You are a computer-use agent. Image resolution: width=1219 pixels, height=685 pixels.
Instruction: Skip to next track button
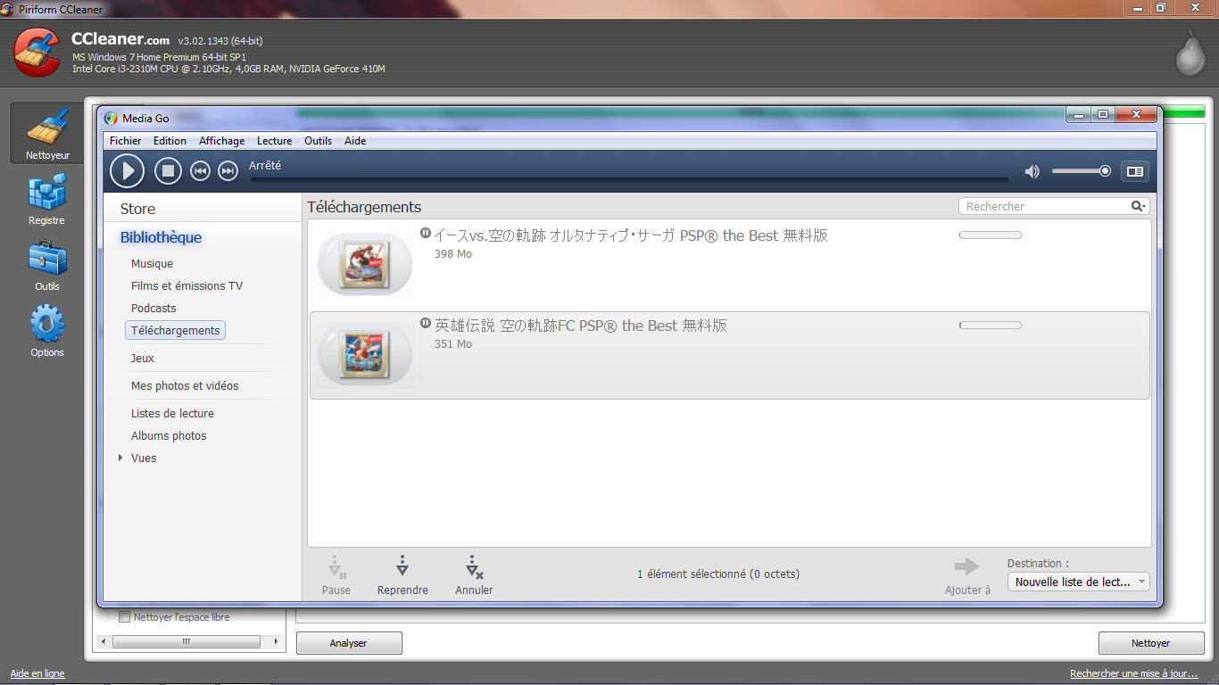click(228, 170)
